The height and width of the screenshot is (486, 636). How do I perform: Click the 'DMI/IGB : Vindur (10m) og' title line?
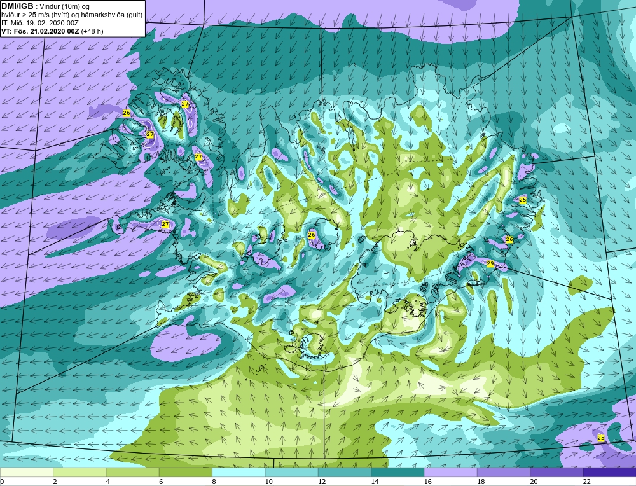pos(46,6)
